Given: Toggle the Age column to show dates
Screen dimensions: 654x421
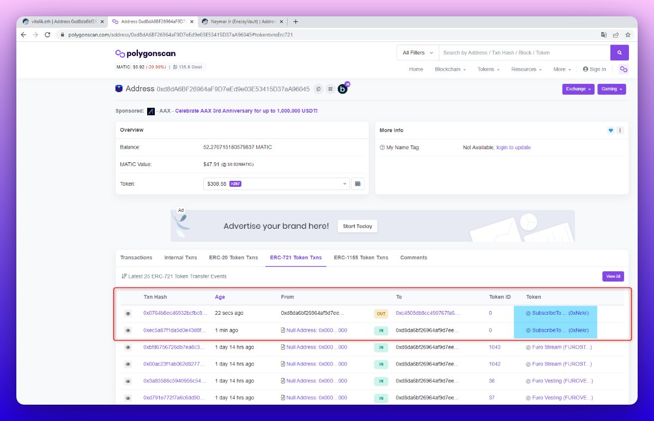Looking at the screenshot, I should (220, 297).
